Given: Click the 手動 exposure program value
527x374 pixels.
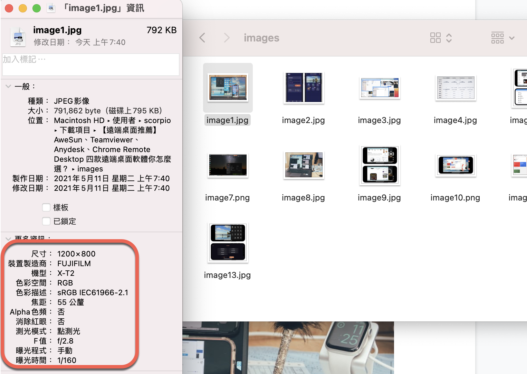Looking at the screenshot, I should [65, 350].
